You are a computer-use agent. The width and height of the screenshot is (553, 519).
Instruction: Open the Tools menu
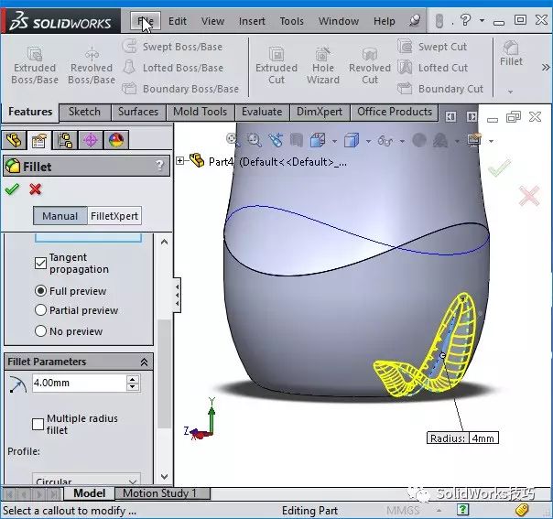[292, 21]
